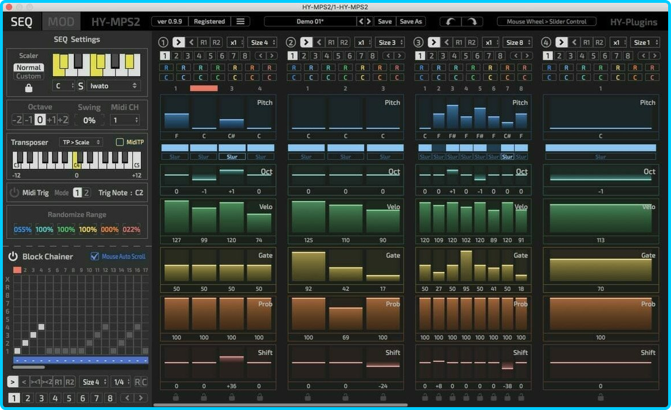Open the Midi CH dropdown
The width and height of the screenshot is (671, 410).
coord(125,120)
